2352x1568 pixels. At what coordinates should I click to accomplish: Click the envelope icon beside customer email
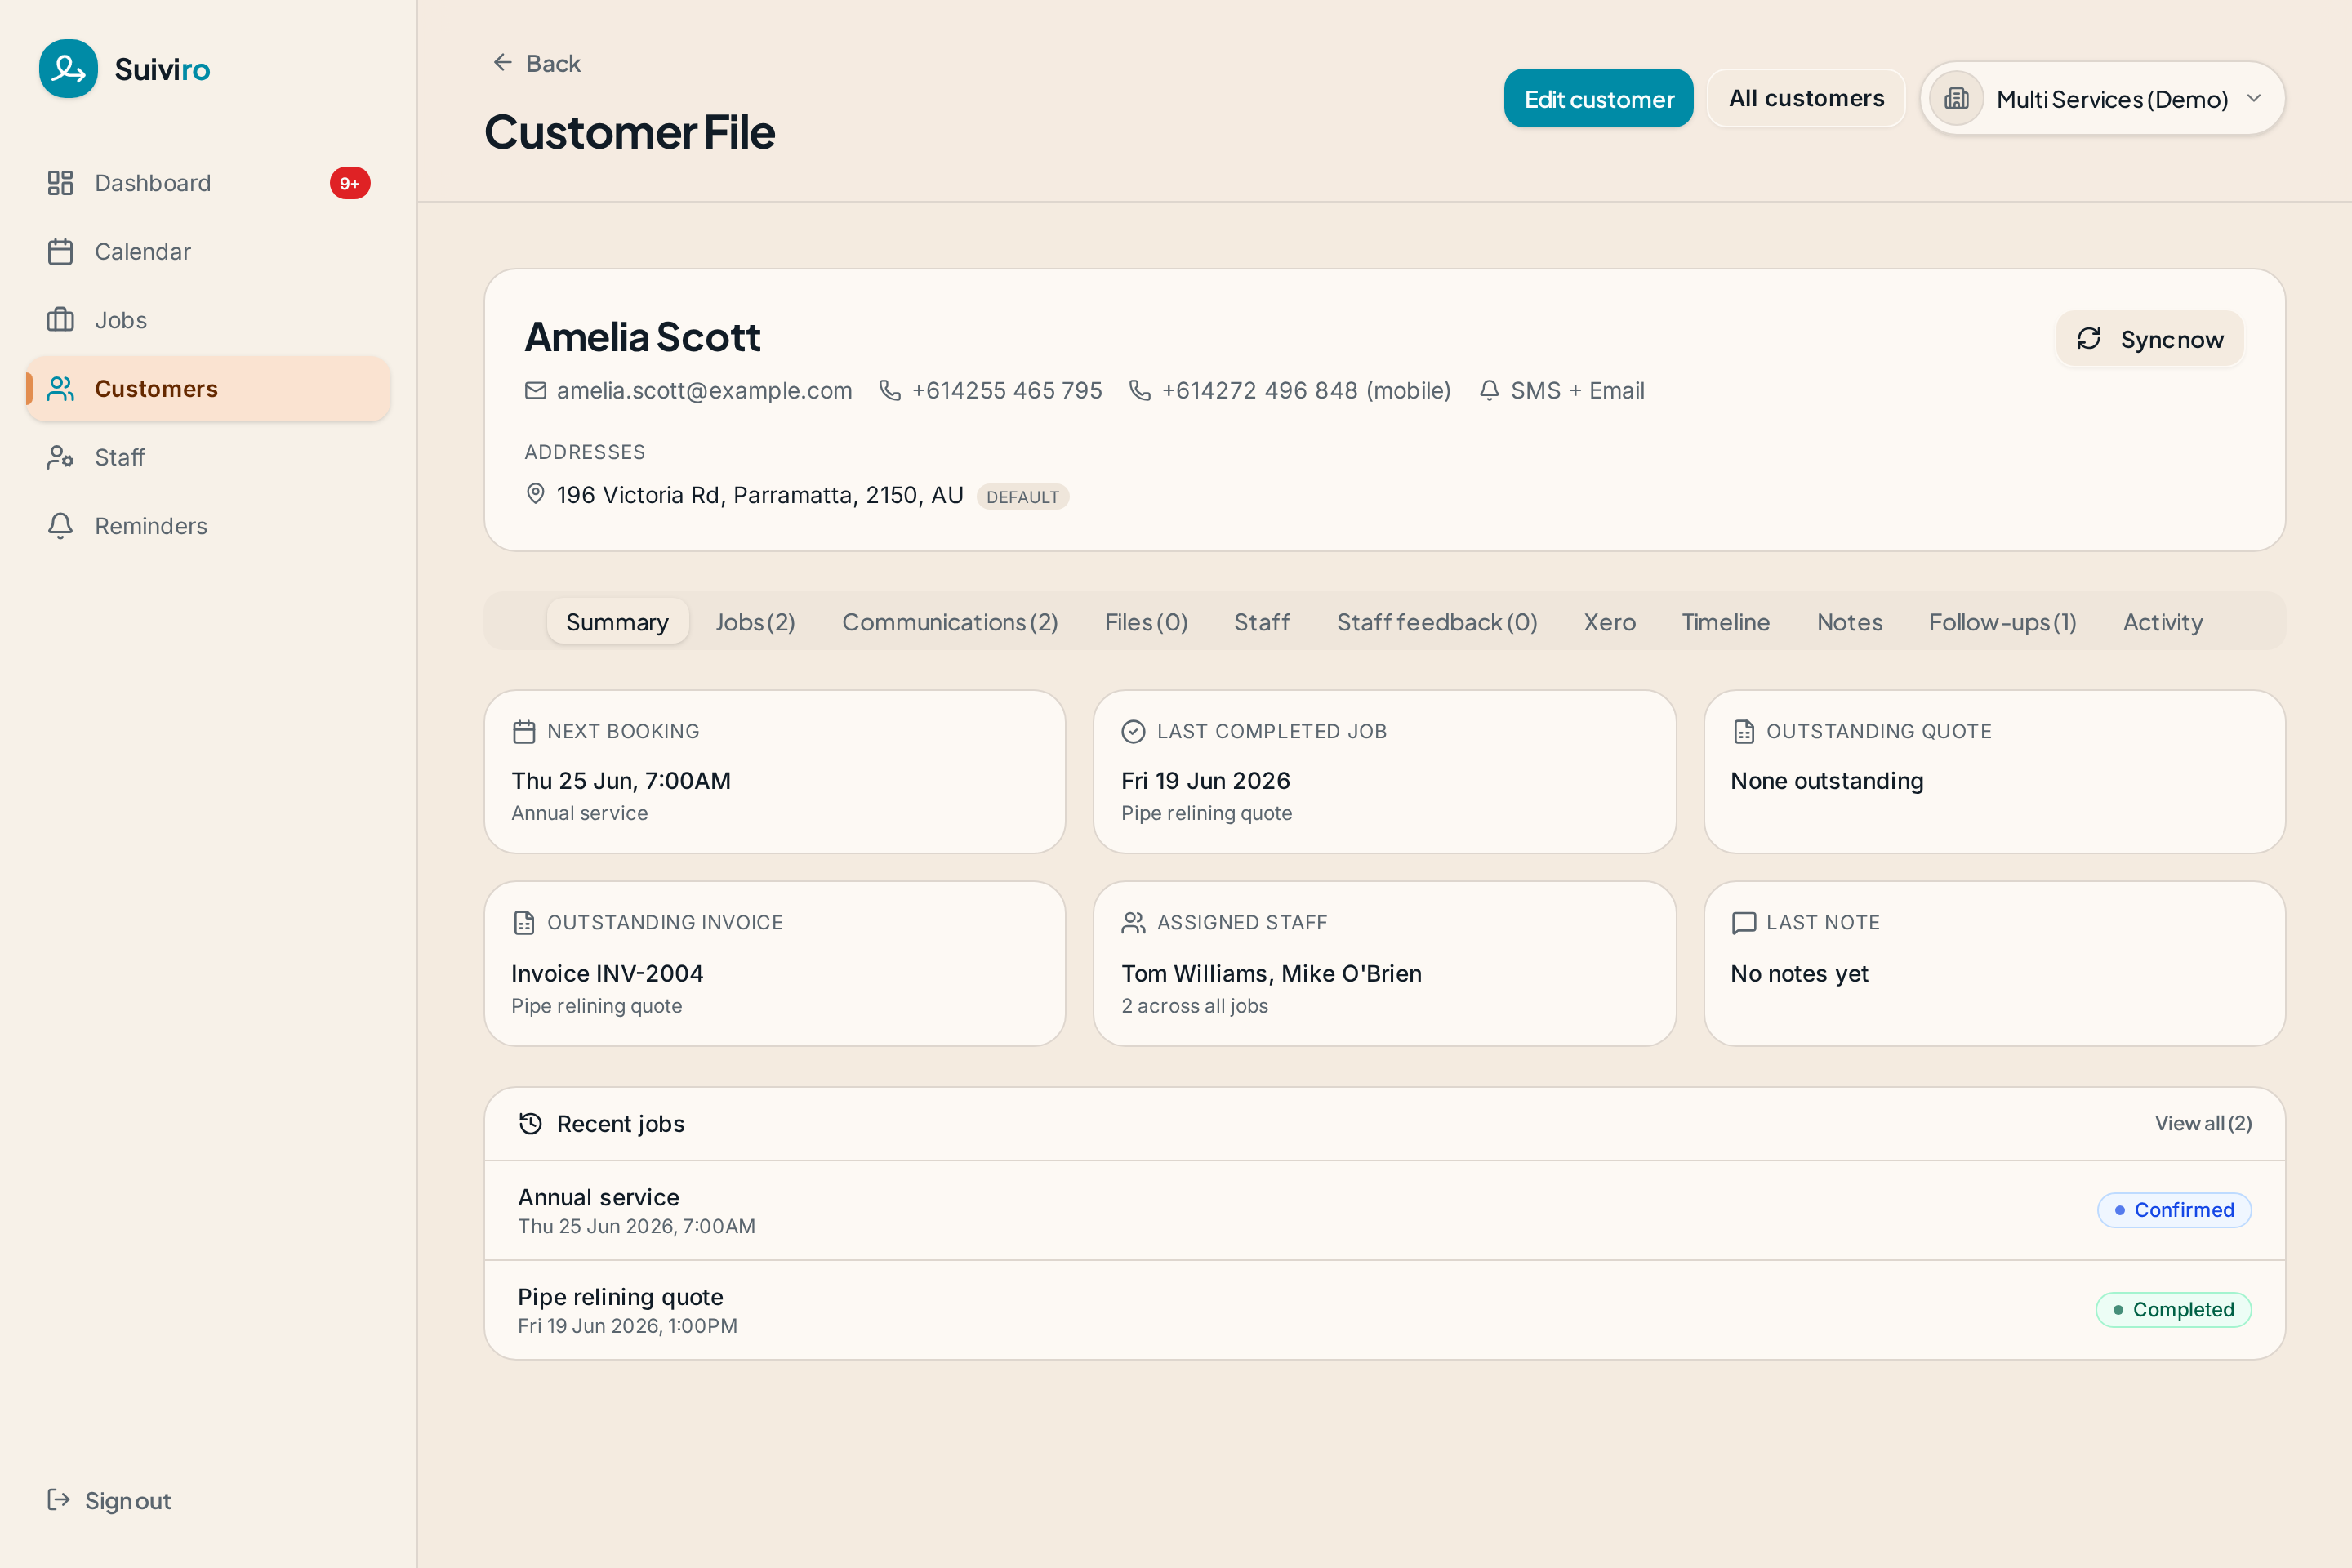536,390
